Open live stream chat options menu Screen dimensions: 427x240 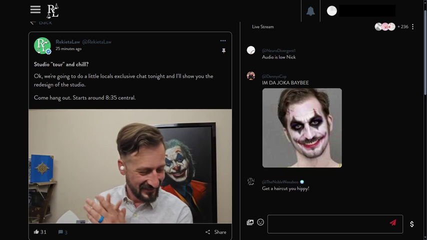413,26
